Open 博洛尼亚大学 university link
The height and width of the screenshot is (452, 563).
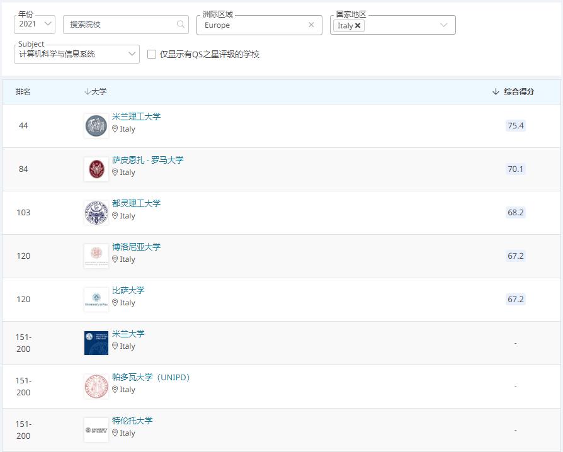(137, 247)
